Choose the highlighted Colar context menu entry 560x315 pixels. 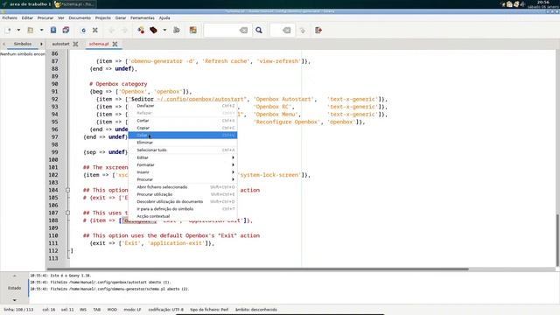(183, 135)
